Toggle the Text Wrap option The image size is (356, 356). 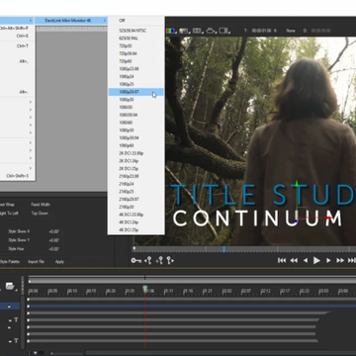click(x=7, y=205)
